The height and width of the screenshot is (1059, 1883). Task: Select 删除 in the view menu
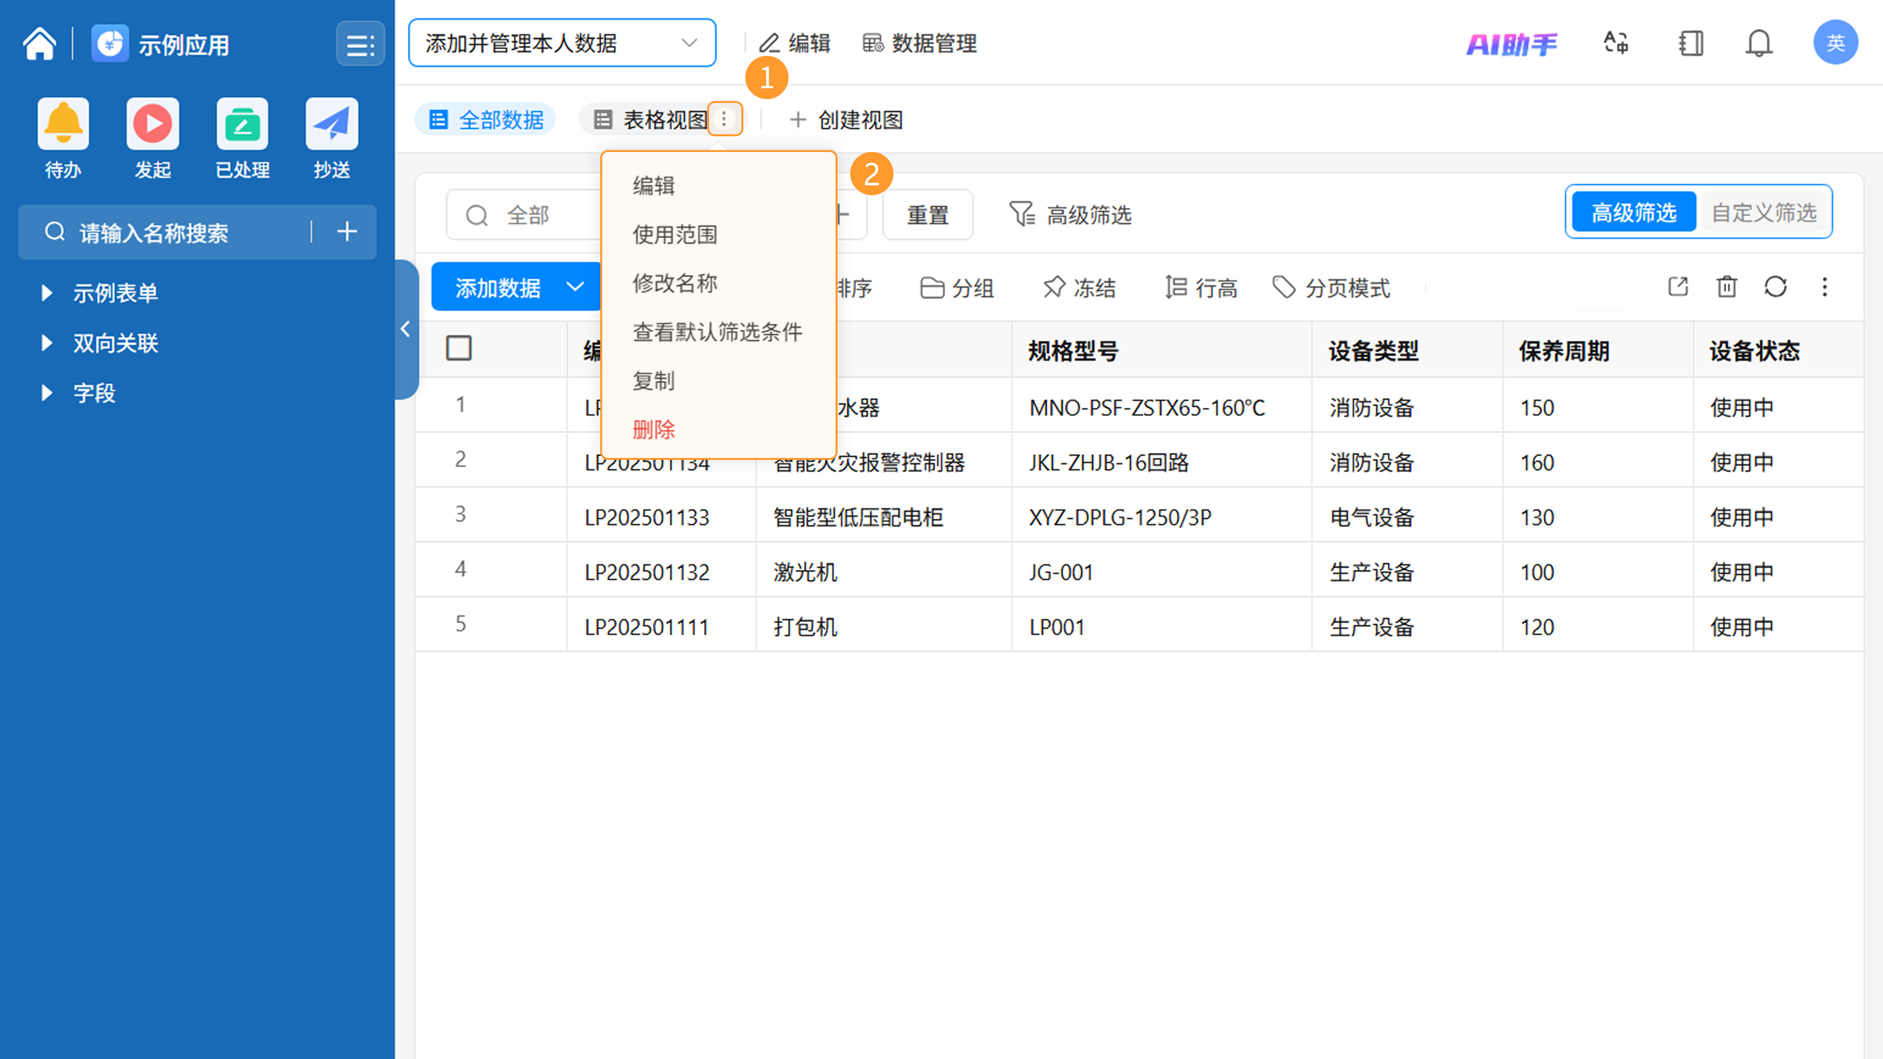point(654,430)
